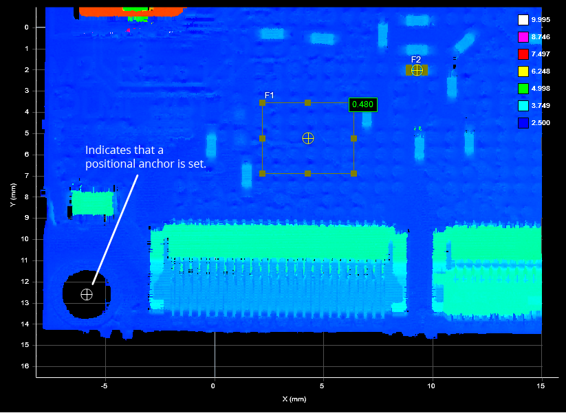
Task: Click the F1 region center crosshair
Action: 308,138
